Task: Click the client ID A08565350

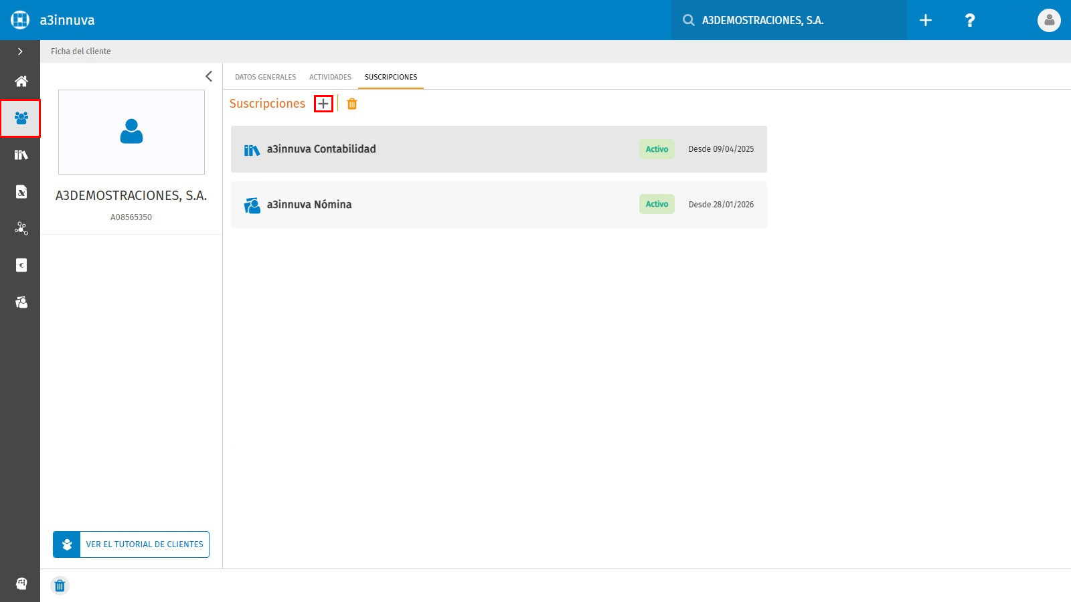Action: point(131,217)
